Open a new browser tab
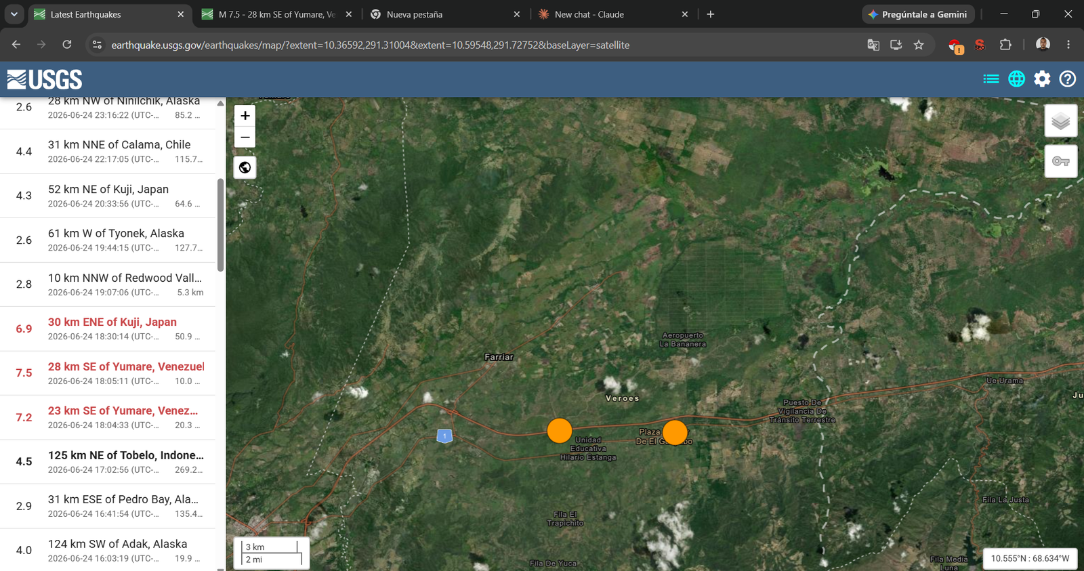Viewport: 1084px width, 571px height. pos(711,14)
